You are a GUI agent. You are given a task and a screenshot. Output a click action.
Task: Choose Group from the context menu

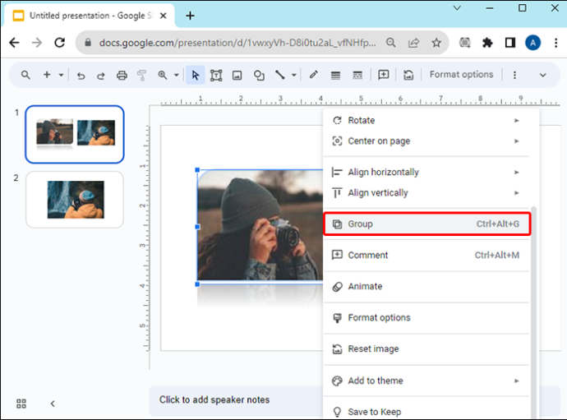pos(427,224)
